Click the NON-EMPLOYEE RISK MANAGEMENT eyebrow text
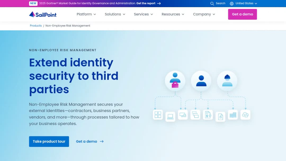This screenshot has width=286, height=161. coord(63,50)
